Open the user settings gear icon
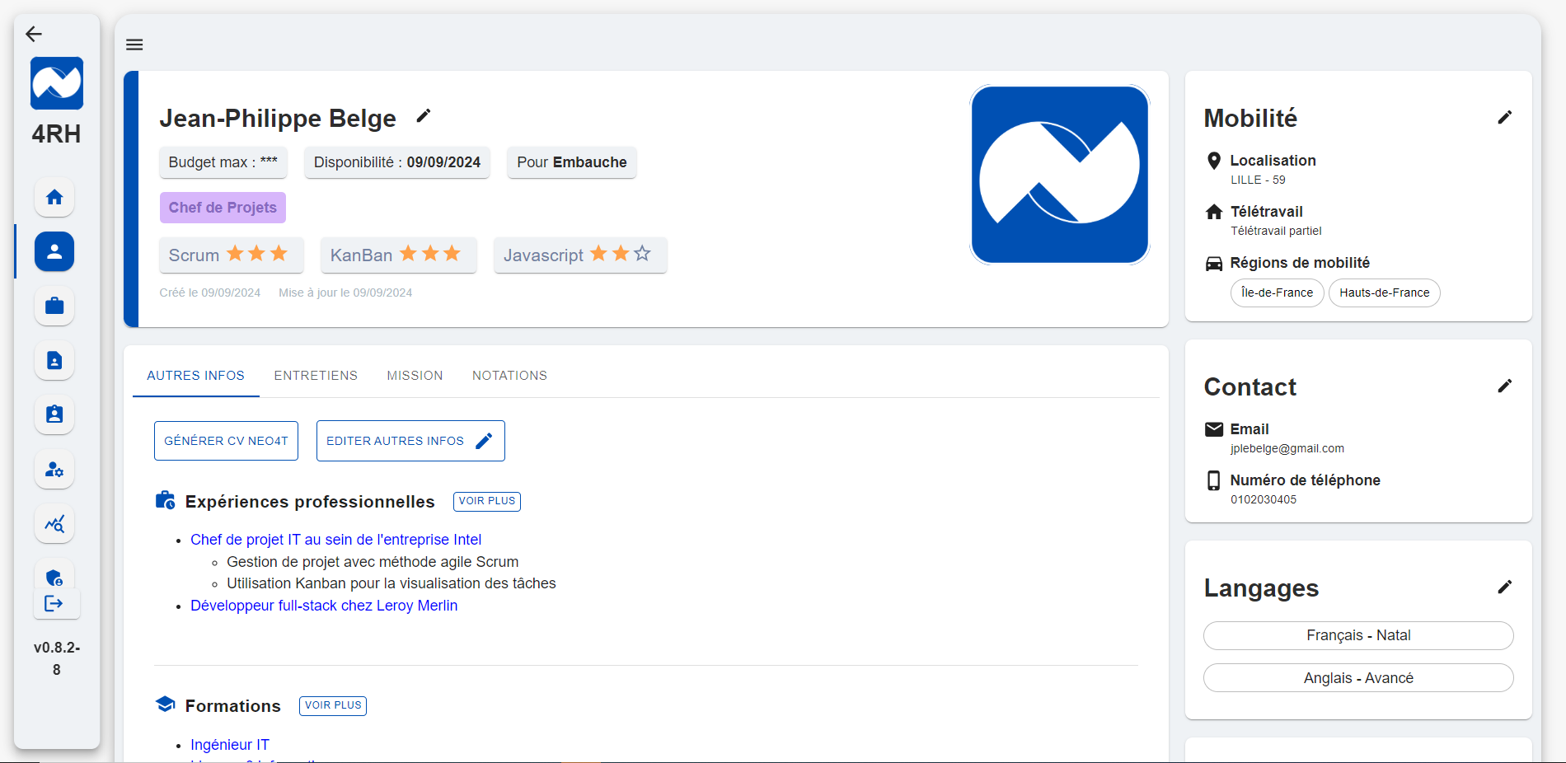 pos(54,469)
